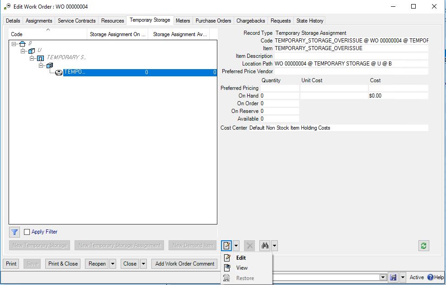
Task: Open the State History tab
Action: pyautogui.click(x=310, y=21)
